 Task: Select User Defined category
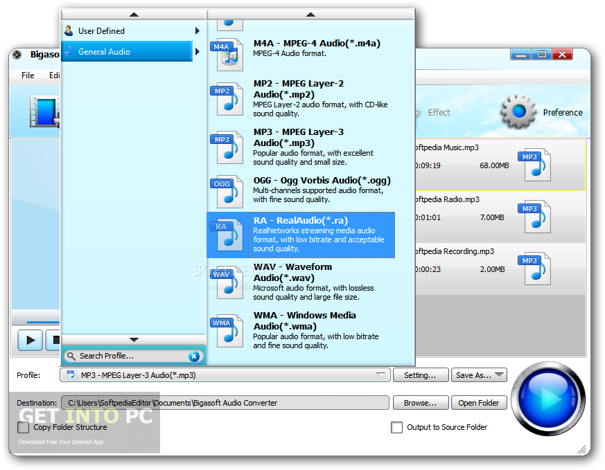coord(128,31)
